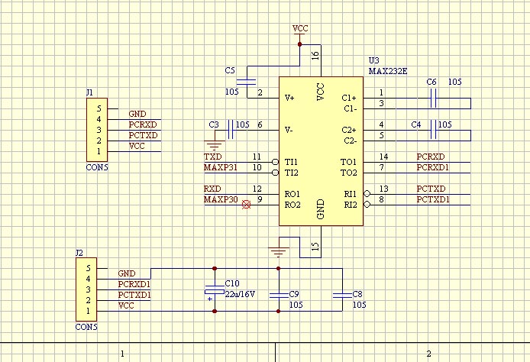530x362 pixels.
Task: Select the PCTXD net label on pin 13
Action: [x=431, y=189]
